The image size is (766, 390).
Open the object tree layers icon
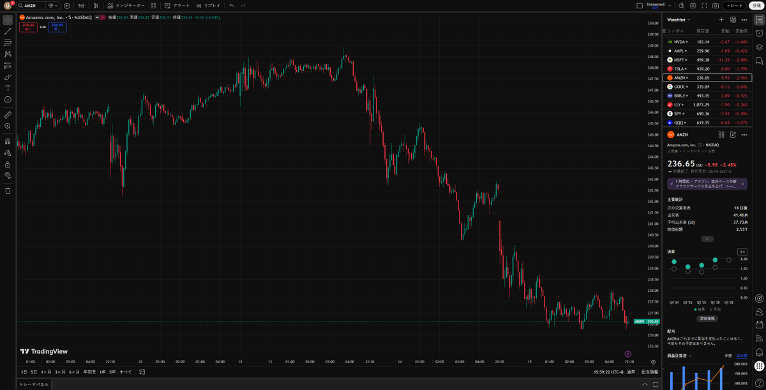[759, 47]
